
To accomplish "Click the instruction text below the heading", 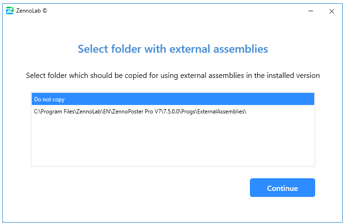I will (172, 75).
